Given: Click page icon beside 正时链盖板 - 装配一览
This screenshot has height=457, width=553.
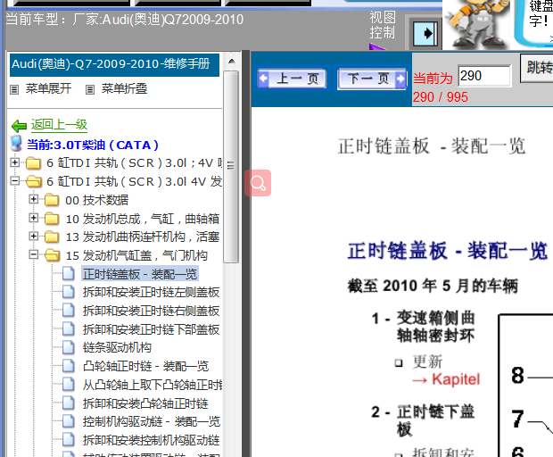Looking at the screenshot, I should (x=69, y=273).
